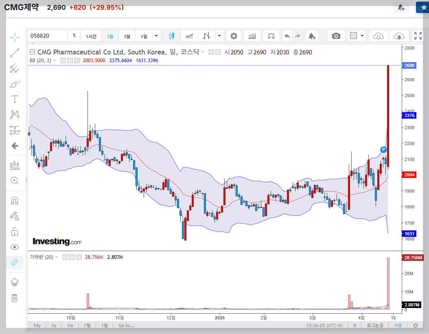Set range to 1m
The width and height of the screenshot is (429, 334).
click(x=70, y=325)
